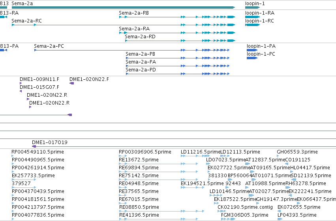Open the DME1-009N11.F BAC end label

click(x=39, y=79)
